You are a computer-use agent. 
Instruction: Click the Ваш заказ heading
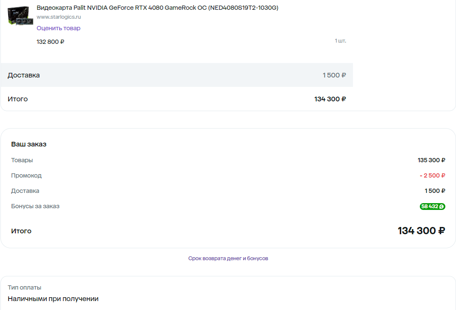(29, 144)
